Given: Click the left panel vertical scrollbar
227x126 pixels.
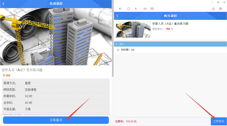Looking at the screenshot, I should tap(112, 38).
